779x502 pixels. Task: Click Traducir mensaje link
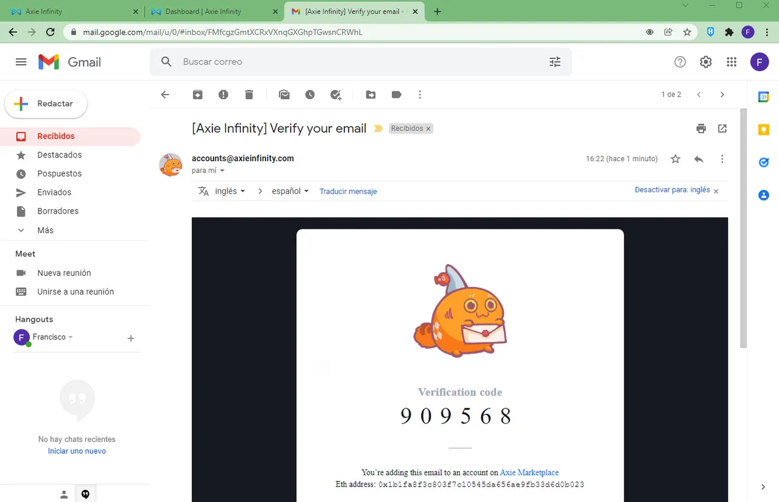point(348,191)
